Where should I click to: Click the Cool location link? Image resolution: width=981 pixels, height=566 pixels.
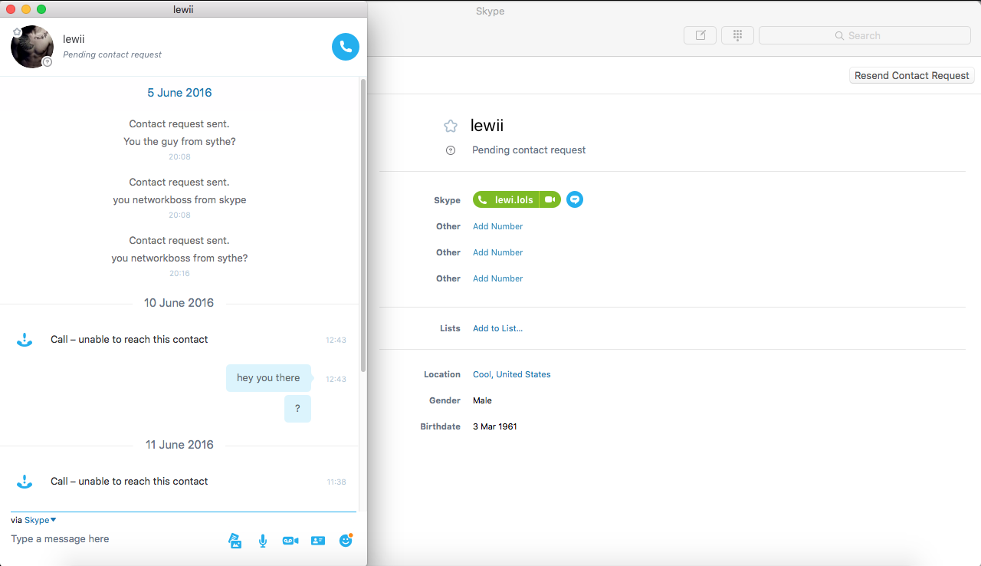[482, 374]
